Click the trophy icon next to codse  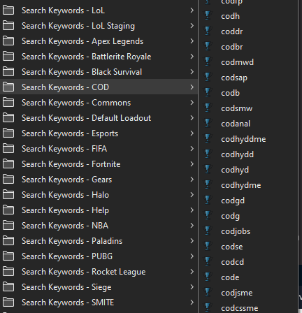click(208, 247)
